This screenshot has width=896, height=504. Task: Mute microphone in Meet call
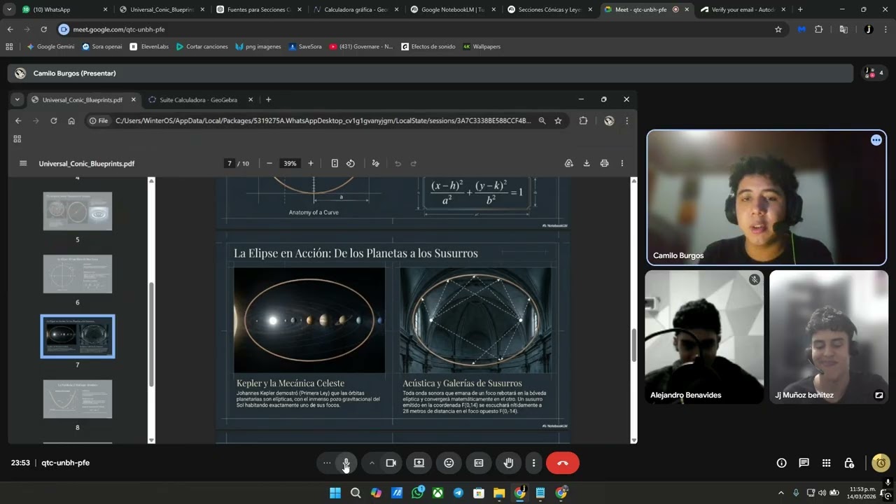click(x=346, y=463)
